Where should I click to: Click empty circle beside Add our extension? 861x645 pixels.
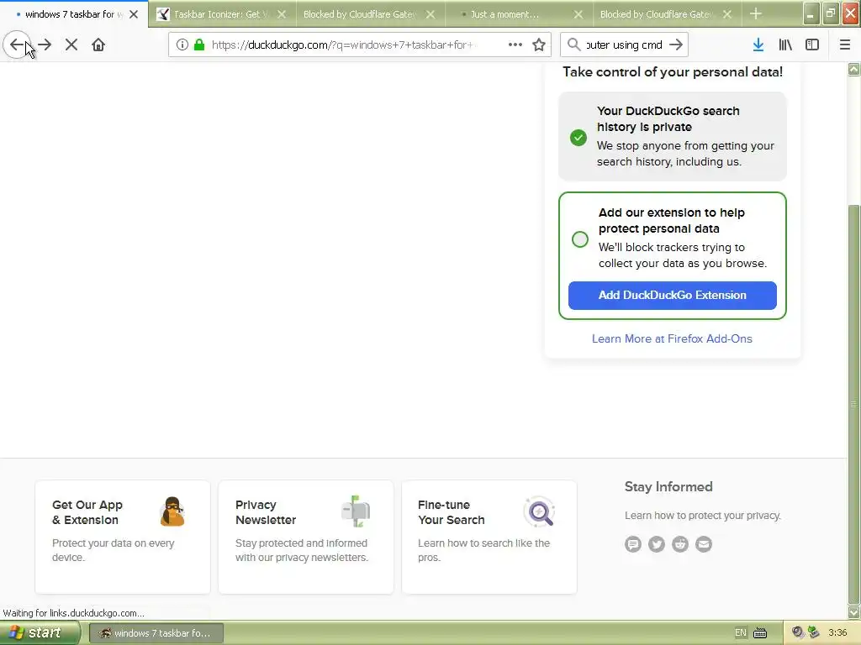click(580, 239)
